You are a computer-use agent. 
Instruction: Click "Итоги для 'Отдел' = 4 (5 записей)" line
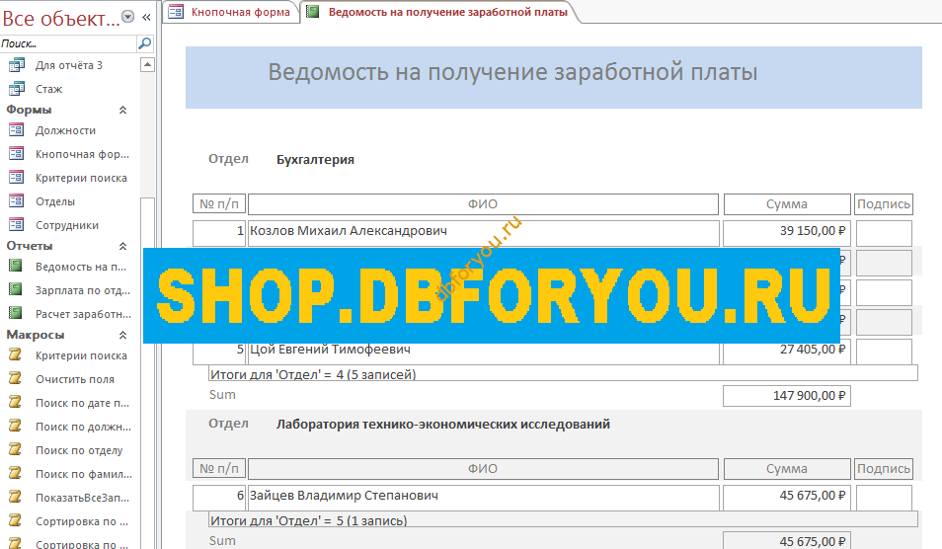tap(563, 373)
